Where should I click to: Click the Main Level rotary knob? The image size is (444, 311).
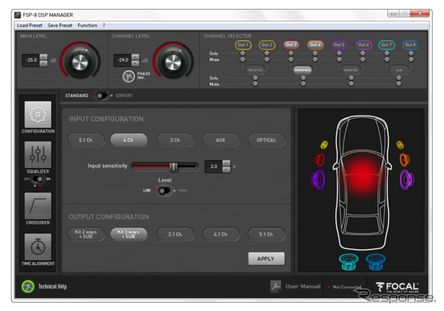[x=80, y=61]
